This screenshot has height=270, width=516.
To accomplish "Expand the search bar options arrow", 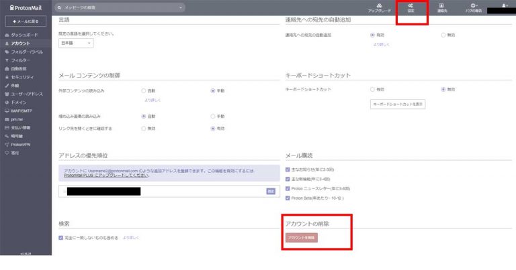I will (x=181, y=7).
